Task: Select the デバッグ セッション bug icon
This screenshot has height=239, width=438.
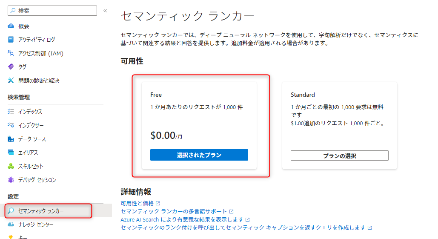Action: click(11, 180)
